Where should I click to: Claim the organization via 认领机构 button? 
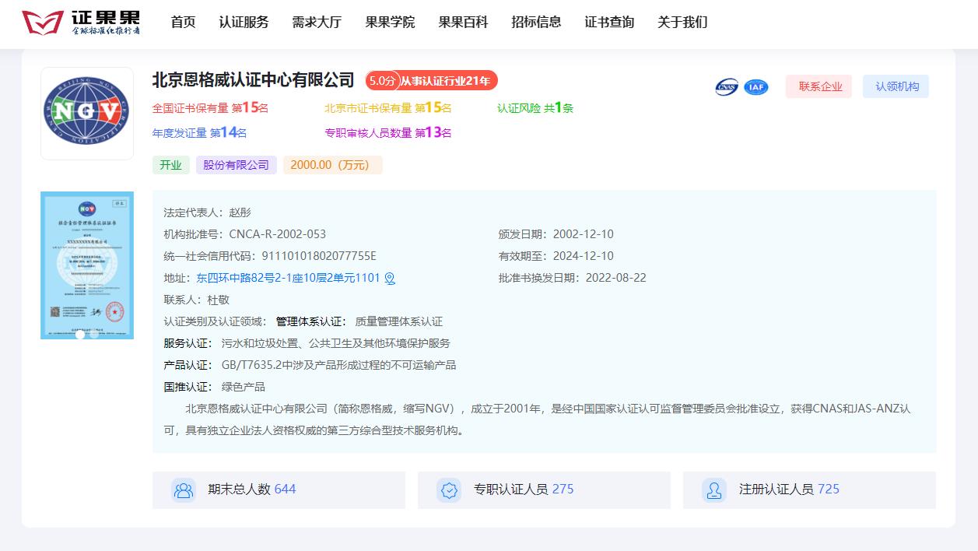896,86
